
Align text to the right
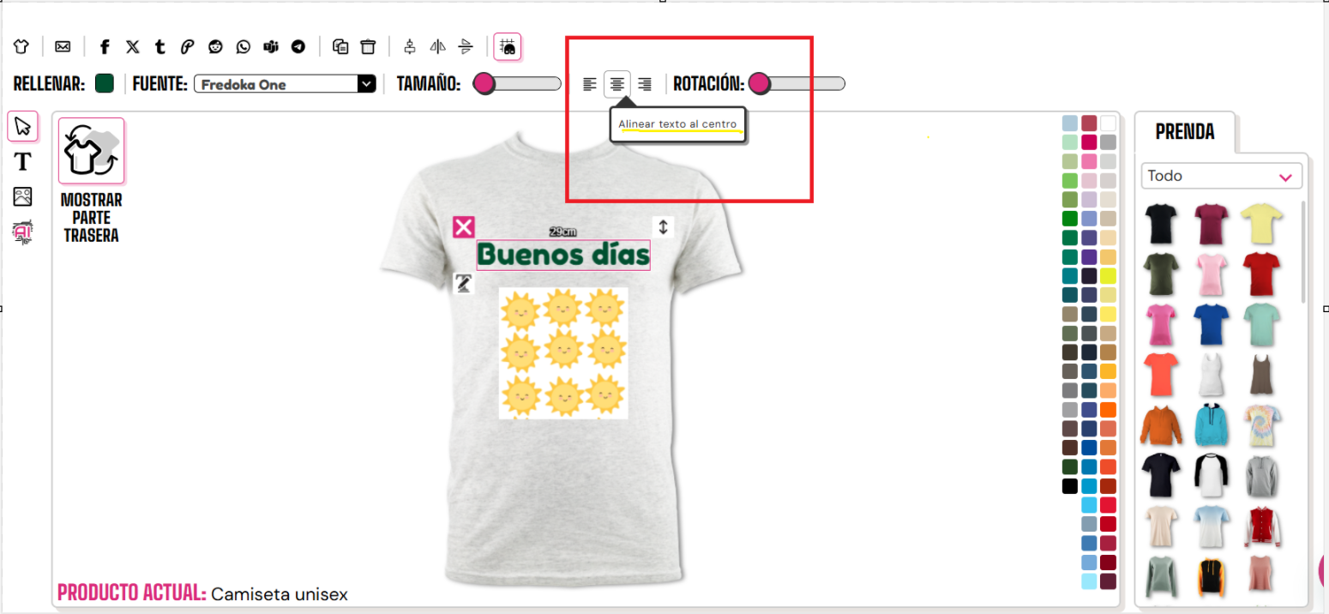(645, 84)
